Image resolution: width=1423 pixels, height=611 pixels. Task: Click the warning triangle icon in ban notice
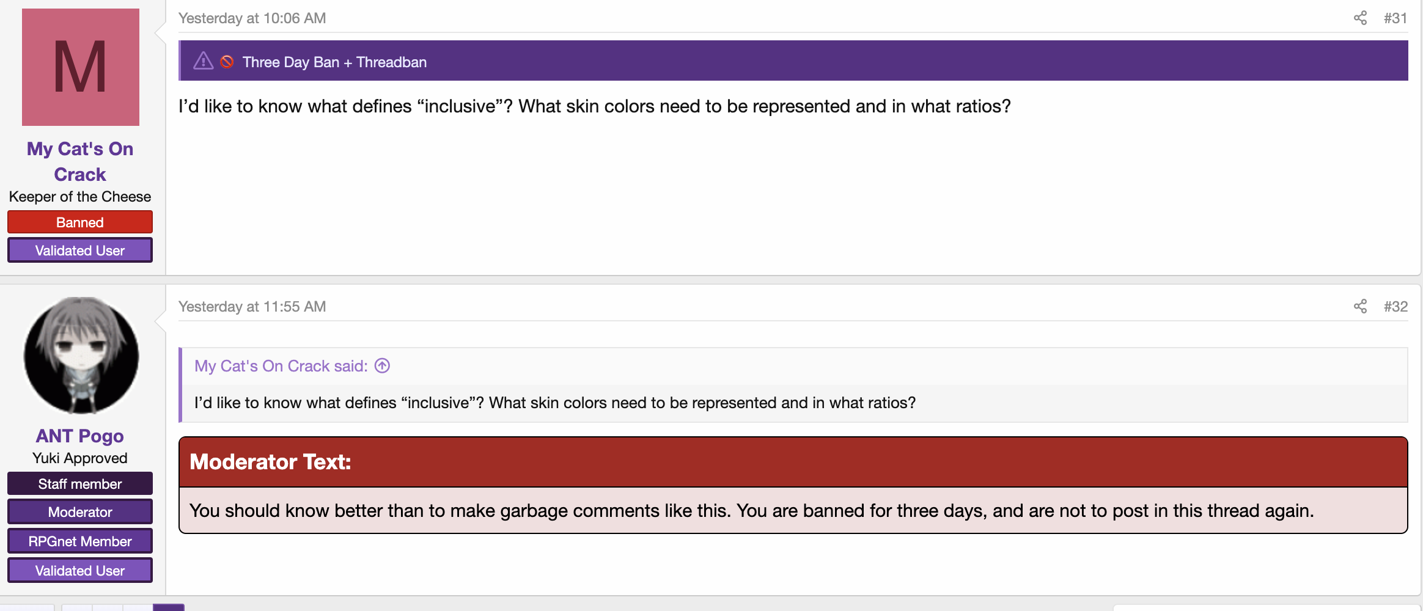203,61
